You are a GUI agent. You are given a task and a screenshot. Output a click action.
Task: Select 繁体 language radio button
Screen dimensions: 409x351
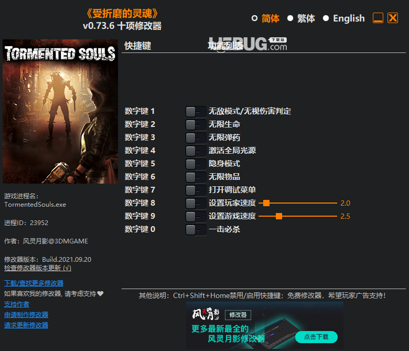click(x=290, y=18)
